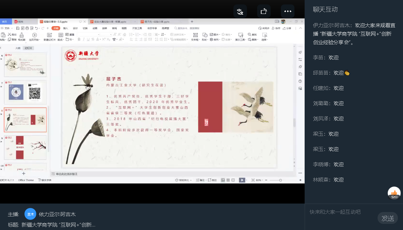Open the 排列 arrange dropdown
The height and width of the screenshot is (230, 403).
[x=215, y=40]
